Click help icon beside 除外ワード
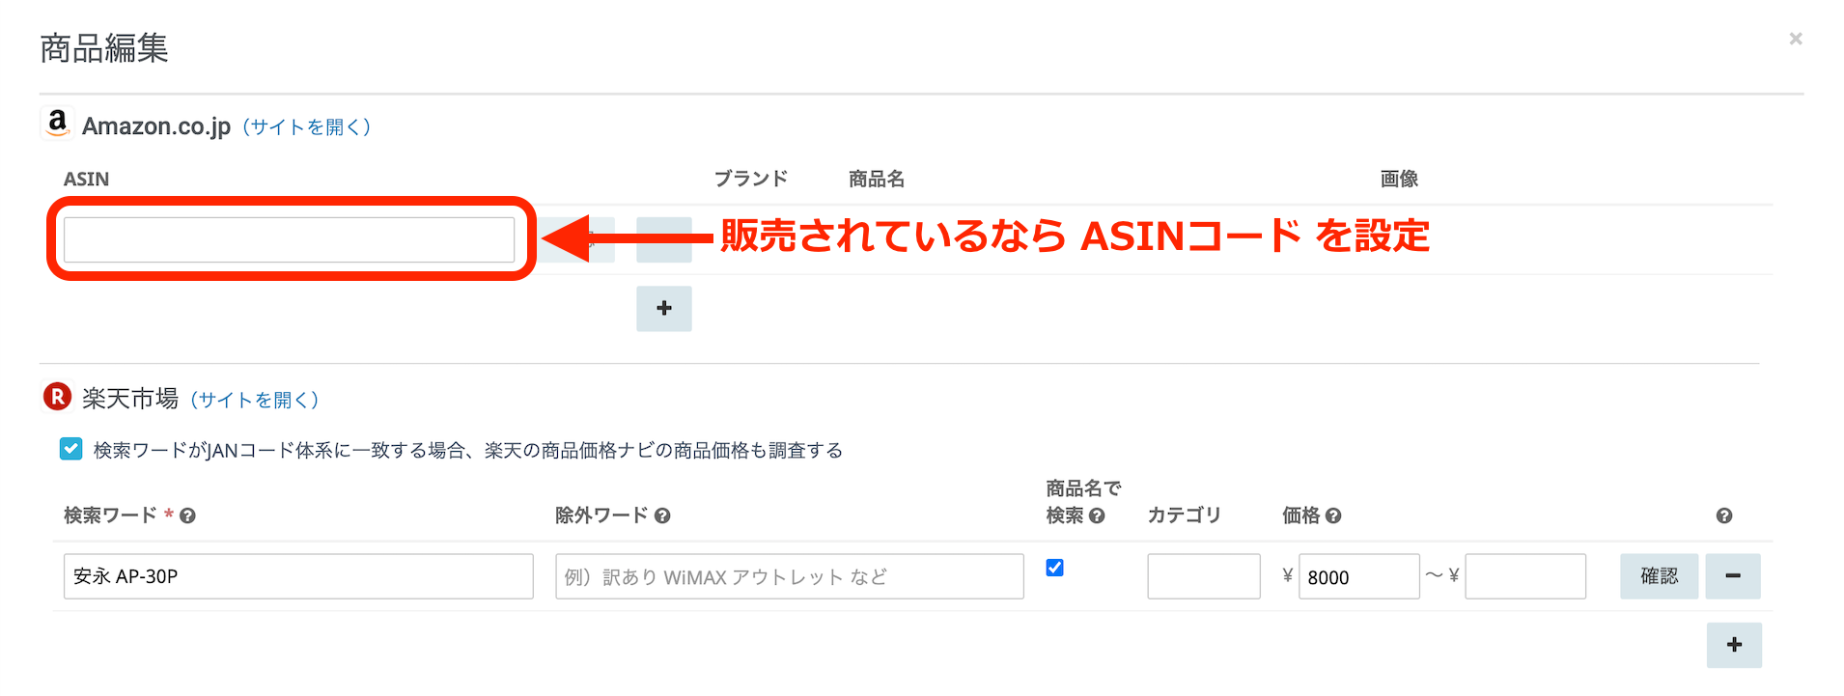This screenshot has height=696, width=1844. (x=662, y=516)
